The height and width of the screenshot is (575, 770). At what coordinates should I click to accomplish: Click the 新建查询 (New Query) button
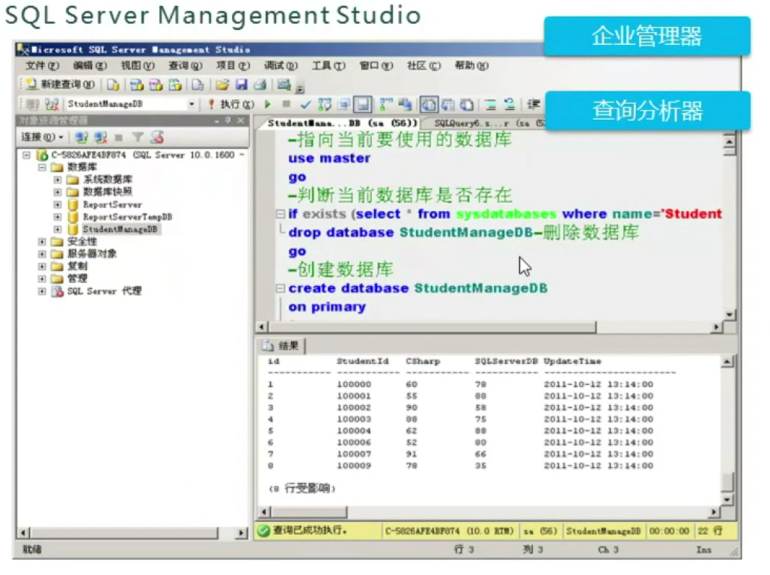click(x=61, y=85)
